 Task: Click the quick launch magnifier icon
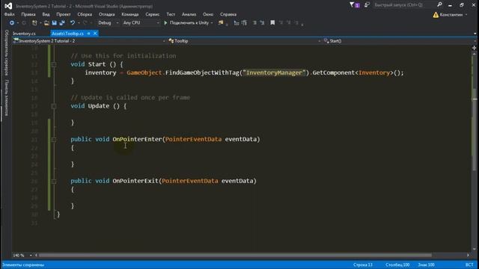[x=439, y=4]
